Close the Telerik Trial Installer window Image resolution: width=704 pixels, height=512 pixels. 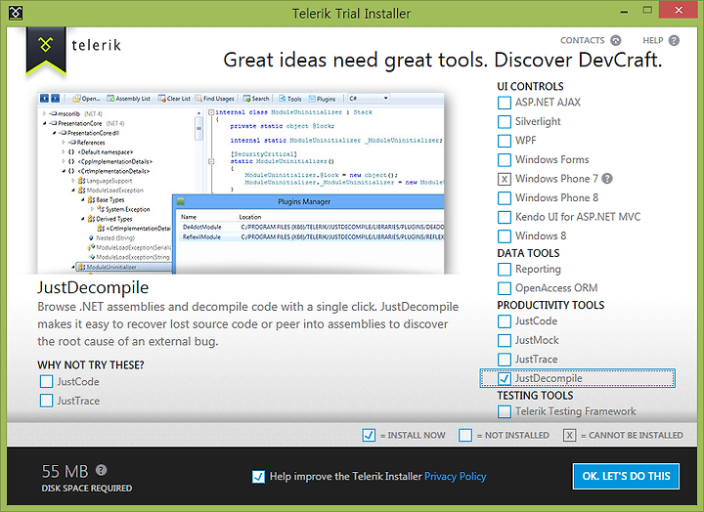tap(679, 10)
